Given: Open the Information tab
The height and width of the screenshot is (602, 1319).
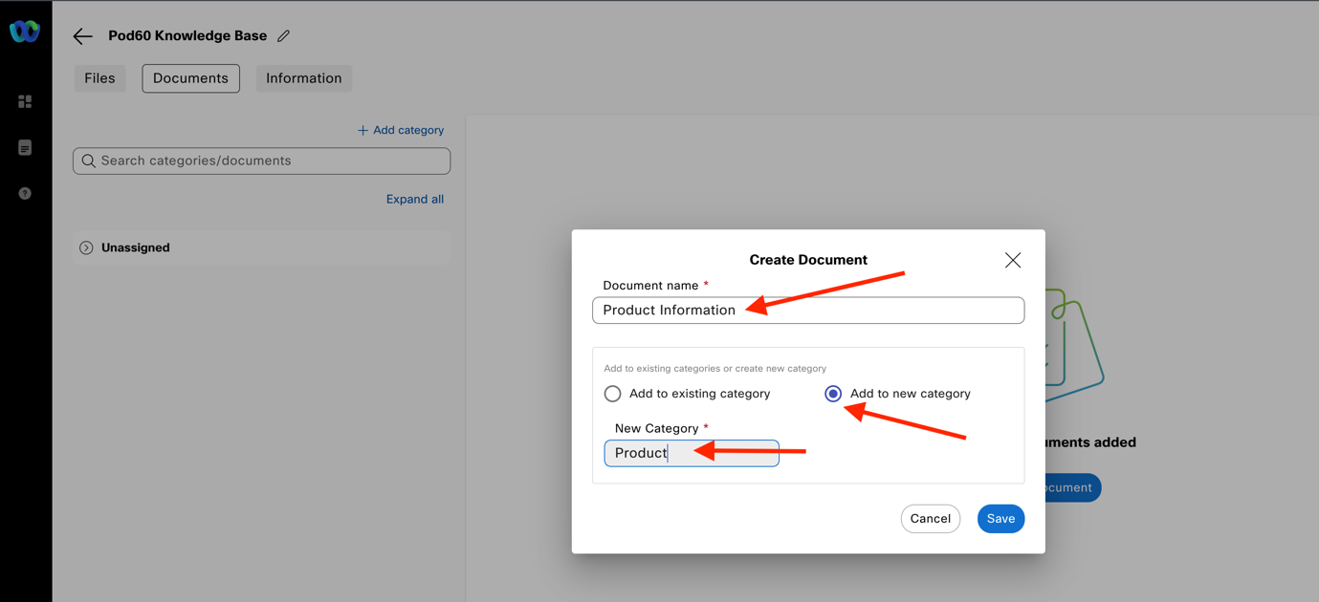Looking at the screenshot, I should click(303, 78).
